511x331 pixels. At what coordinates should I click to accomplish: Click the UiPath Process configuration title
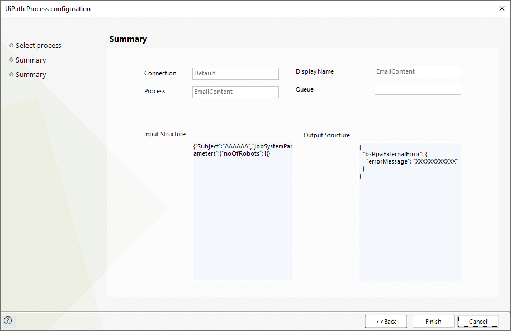pos(48,9)
